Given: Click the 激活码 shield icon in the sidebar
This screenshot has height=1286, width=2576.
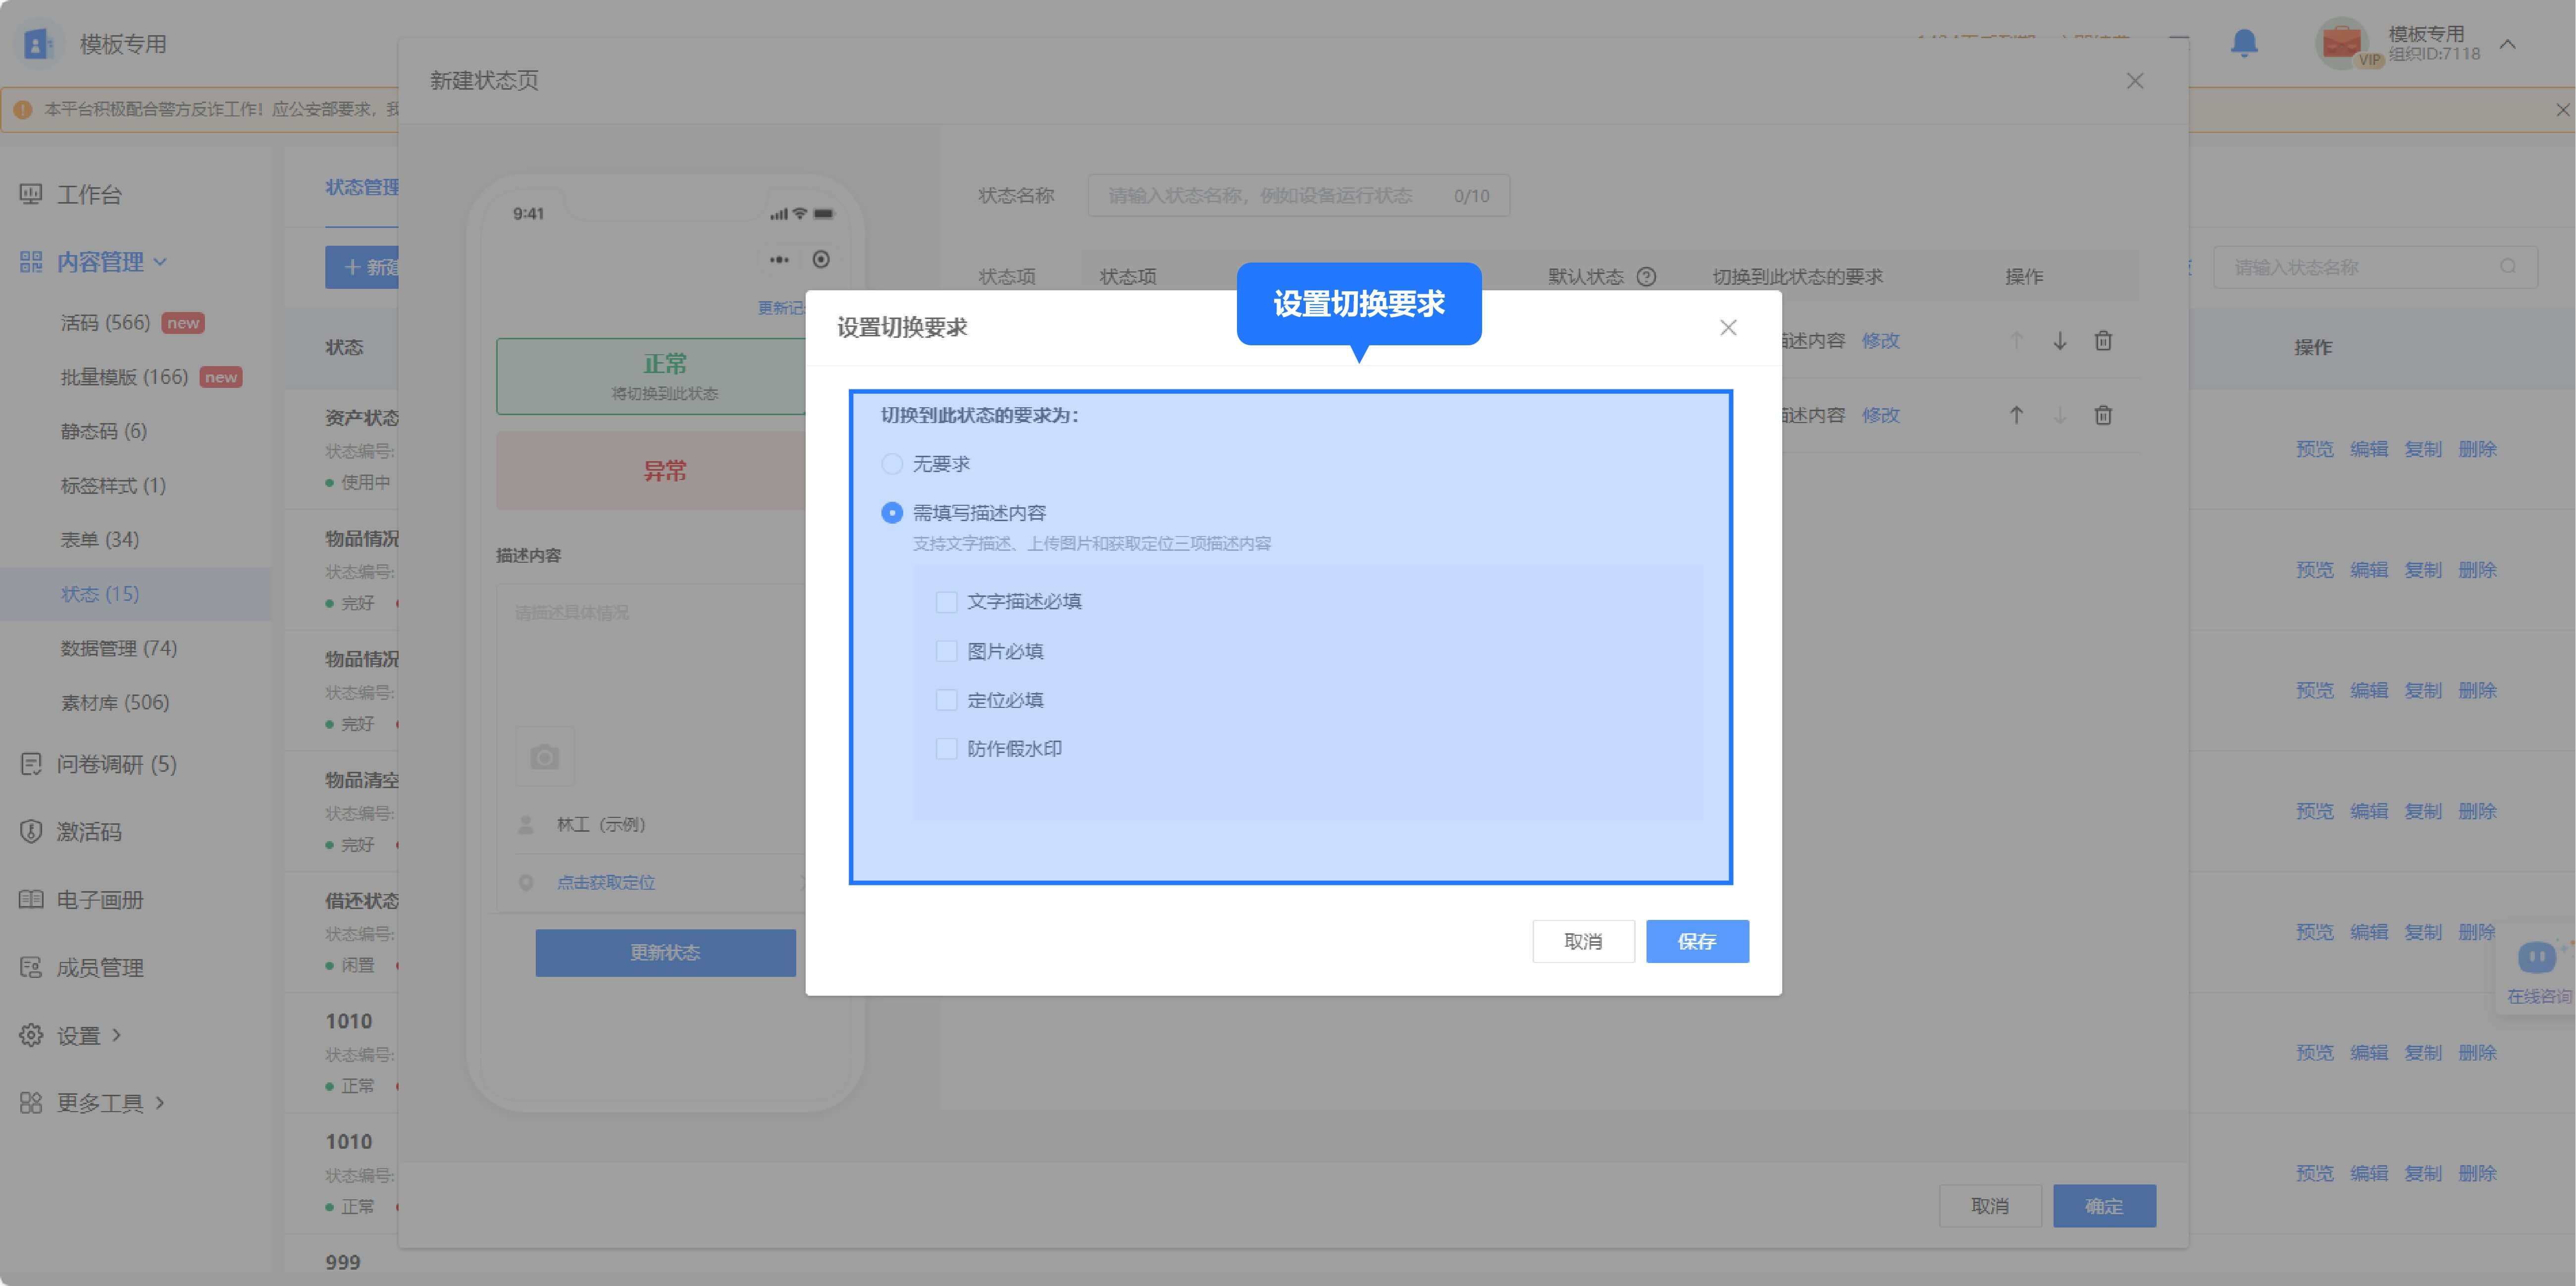Looking at the screenshot, I should click(31, 832).
